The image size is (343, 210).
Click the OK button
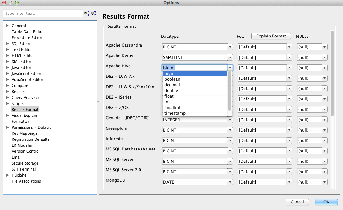326,202
